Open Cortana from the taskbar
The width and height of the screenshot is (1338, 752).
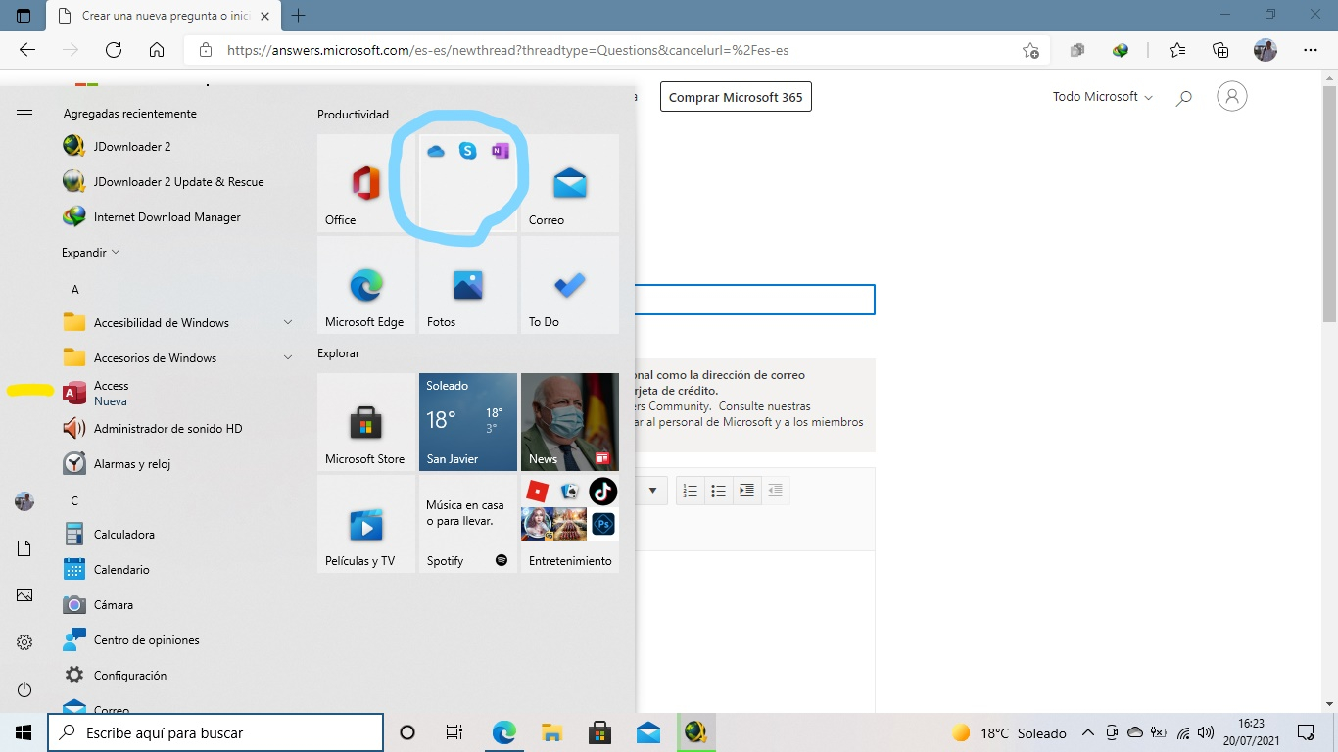pos(407,732)
